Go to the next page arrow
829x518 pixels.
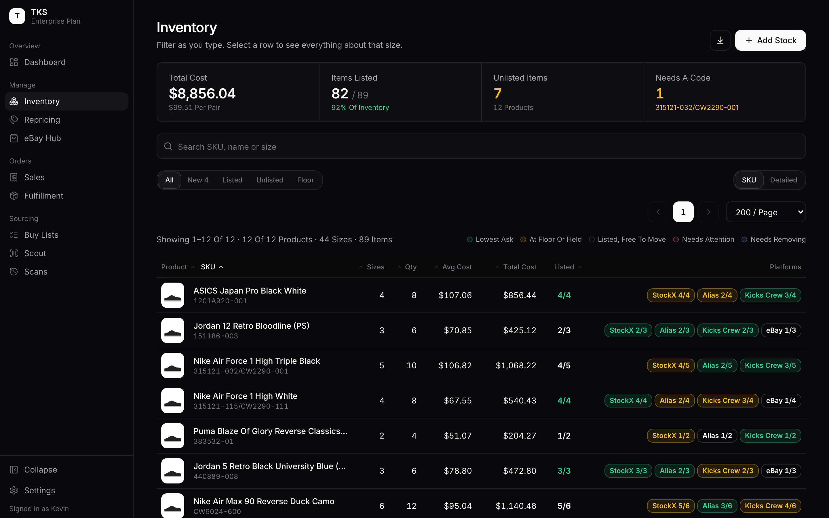708,212
